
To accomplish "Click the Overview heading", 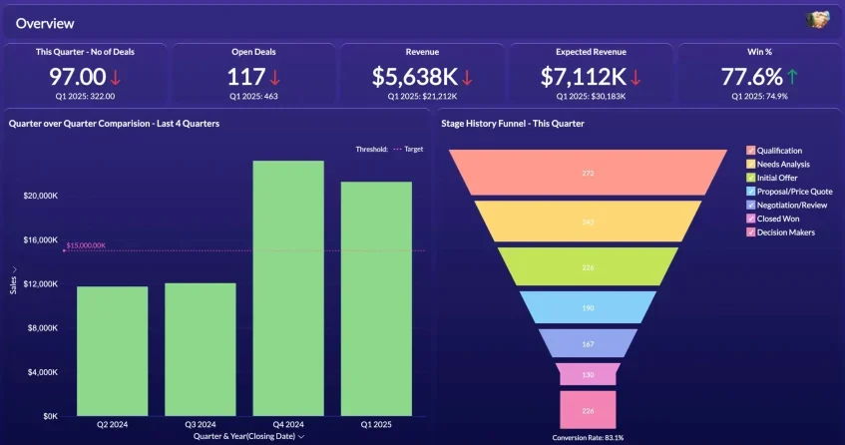I will 45,23.
